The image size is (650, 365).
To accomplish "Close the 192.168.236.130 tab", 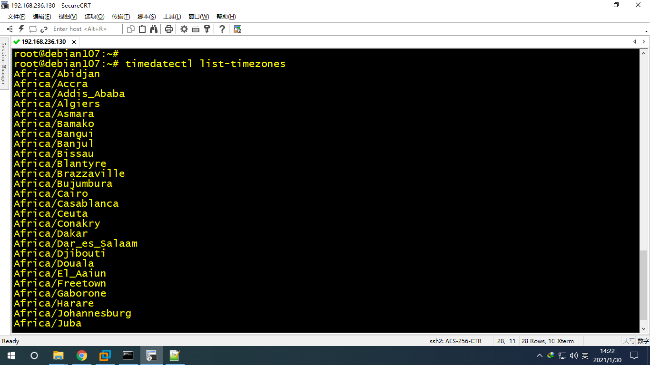I will click(x=74, y=42).
